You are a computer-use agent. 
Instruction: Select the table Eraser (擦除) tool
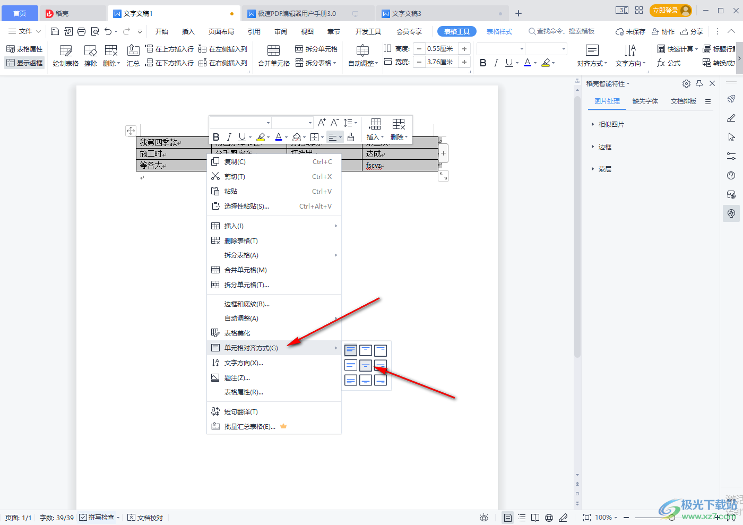pyautogui.click(x=91, y=56)
